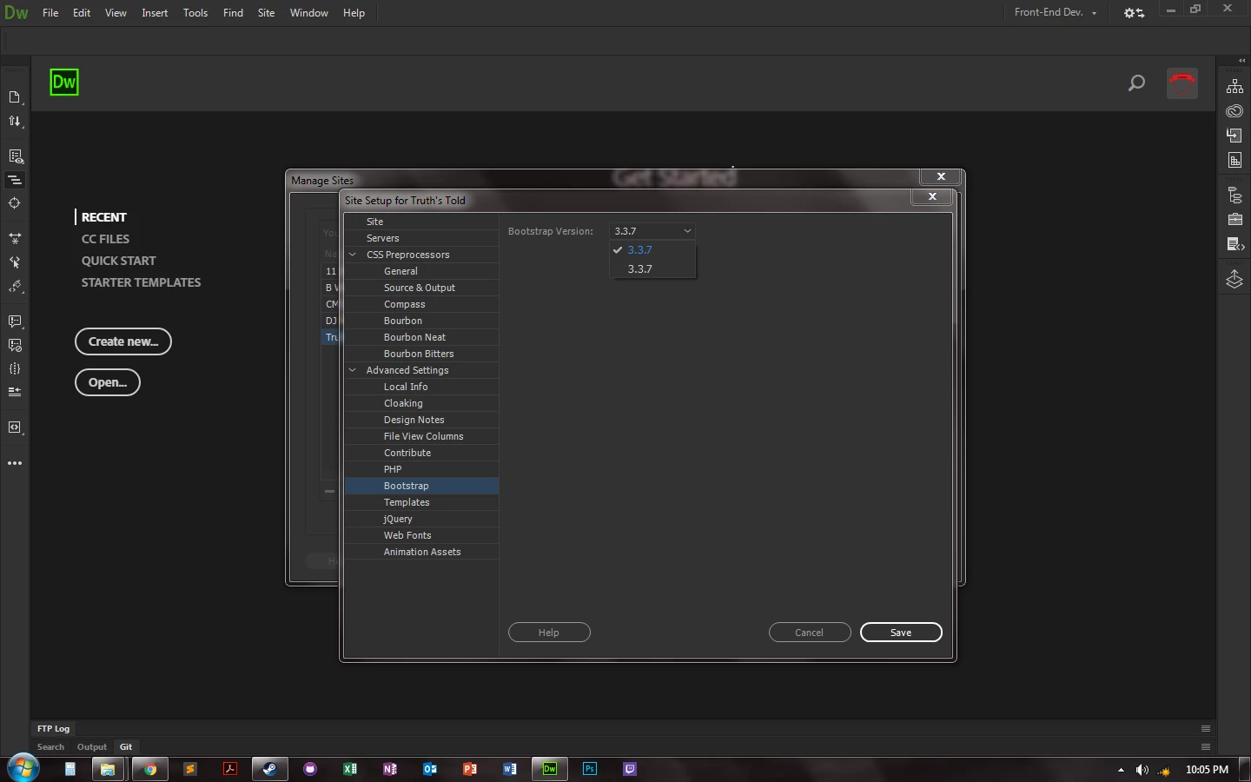Click Cancel in Site Setup dialog
Screen dimensions: 1251x782
(x=810, y=633)
